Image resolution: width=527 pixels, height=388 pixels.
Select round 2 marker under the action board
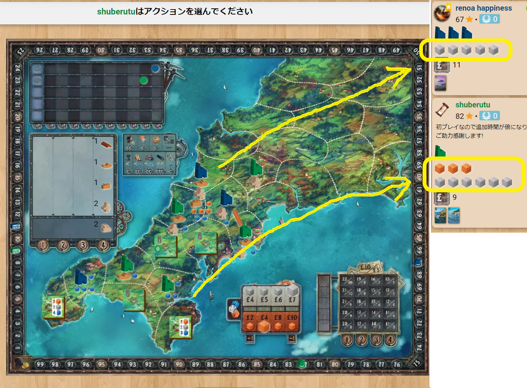point(62,245)
